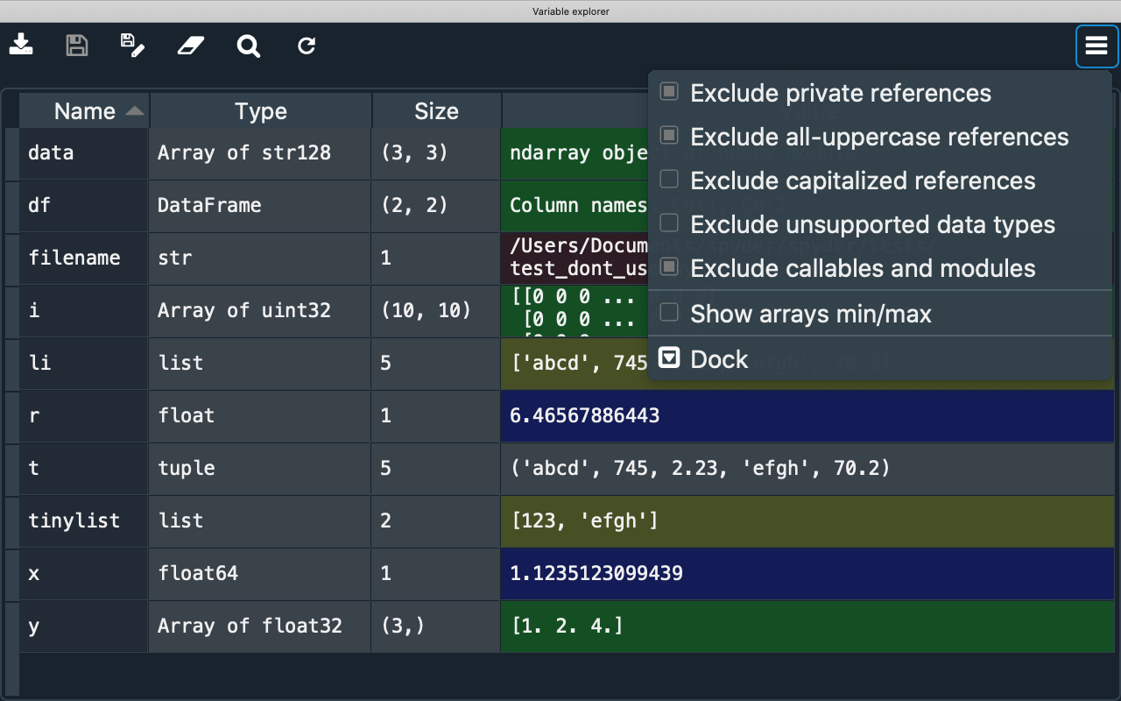Enable Show arrays min/max checkbox
This screenshot has width=1121, height=701.
669,313
